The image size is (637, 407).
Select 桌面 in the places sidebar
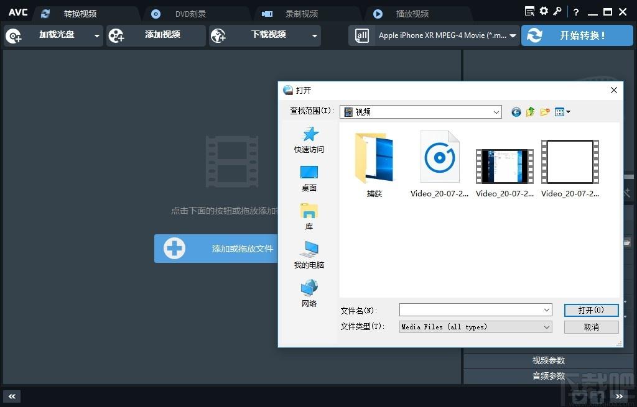pos(309,178)
